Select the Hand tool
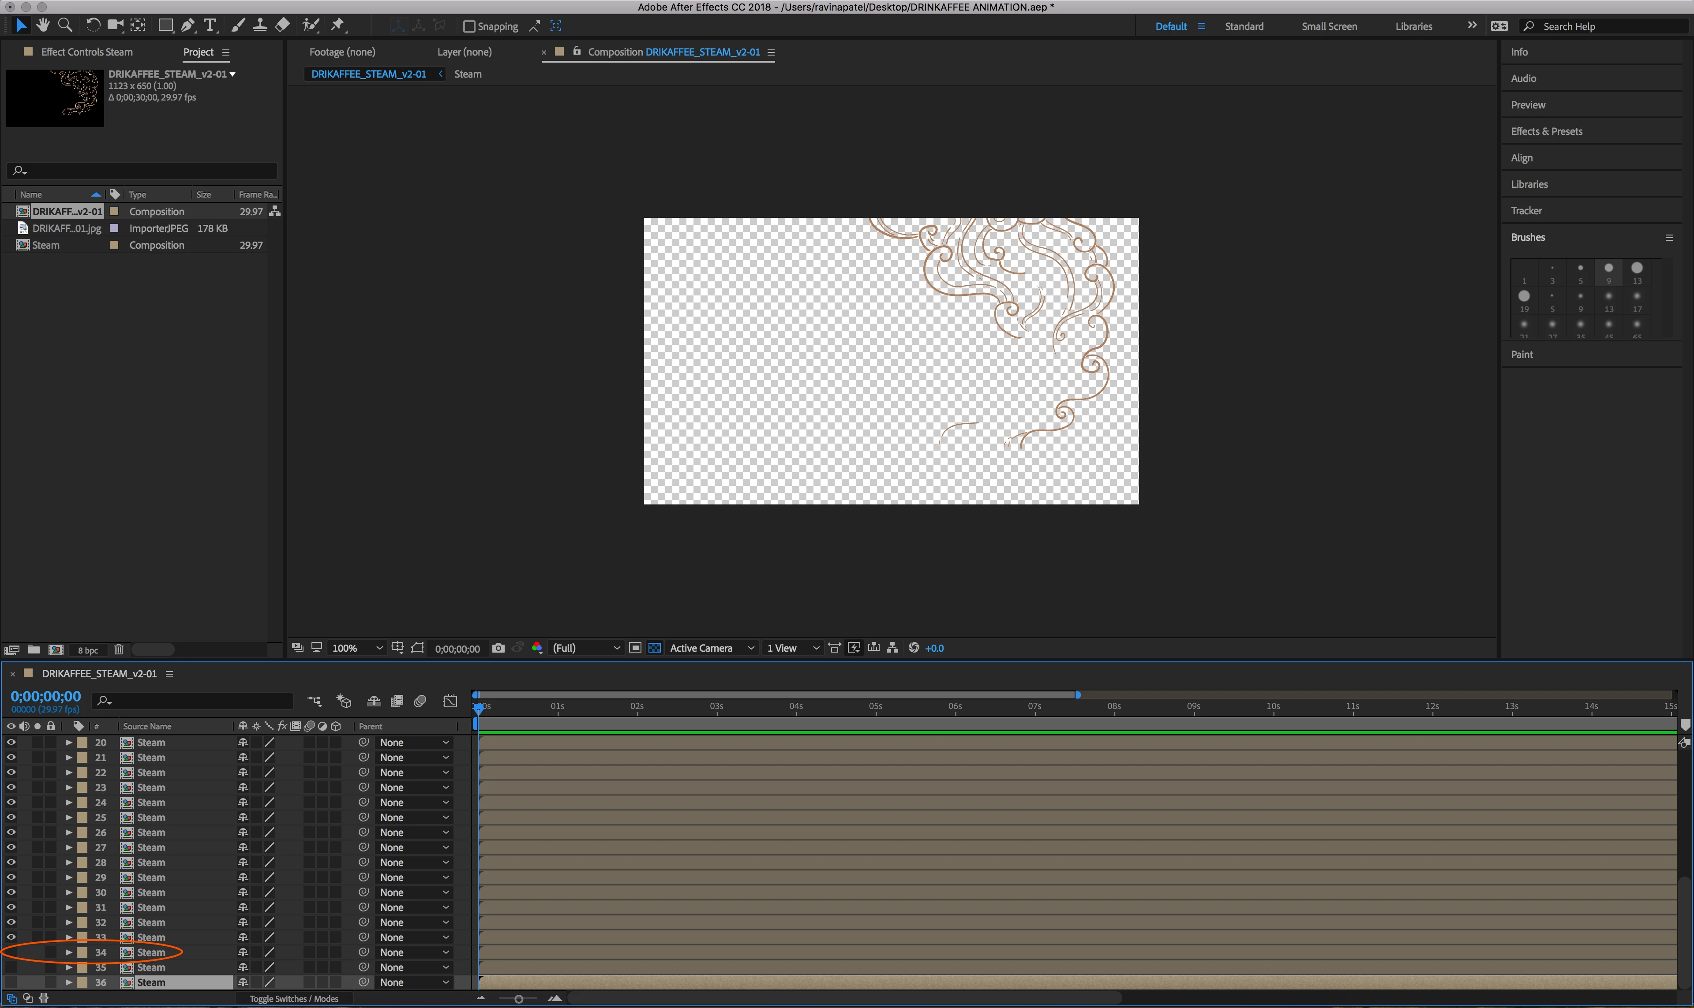 tap(44, 25)
